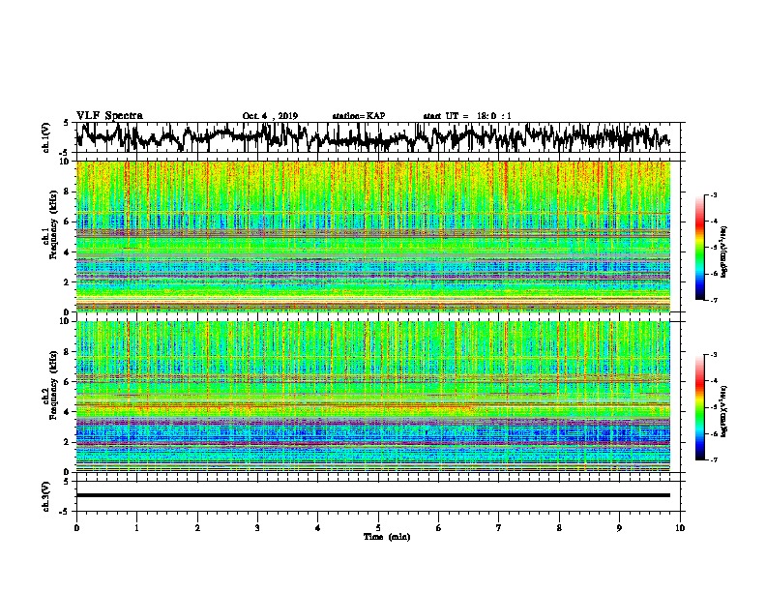The image size is (766, 592).
Task: Click the ch.1 color bar '-3' label
Action: click(713, 195)
